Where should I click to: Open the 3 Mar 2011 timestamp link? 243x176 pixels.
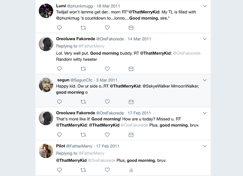pyautogui.click(x=107, y=80)
